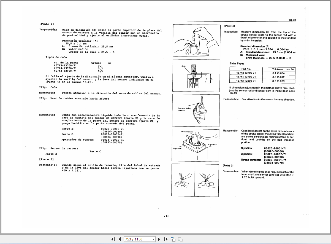Screen dimensions: 331x244
Task: Click the English [Point 2] heading
Action: 230,26
